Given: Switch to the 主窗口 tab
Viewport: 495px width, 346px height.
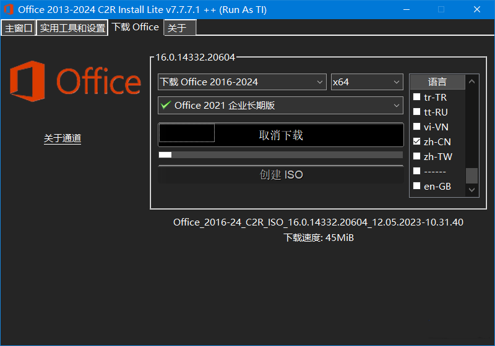Looking at the screenshot, I should tap(19, 28).
